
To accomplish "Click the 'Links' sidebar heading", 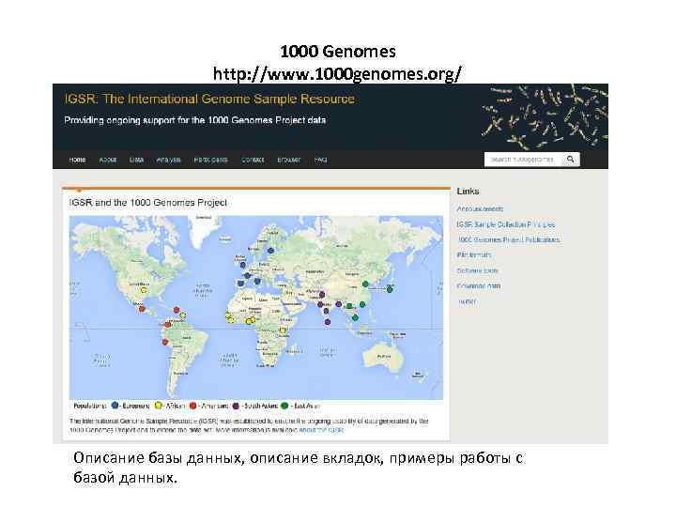I will (x=468, y=192).
